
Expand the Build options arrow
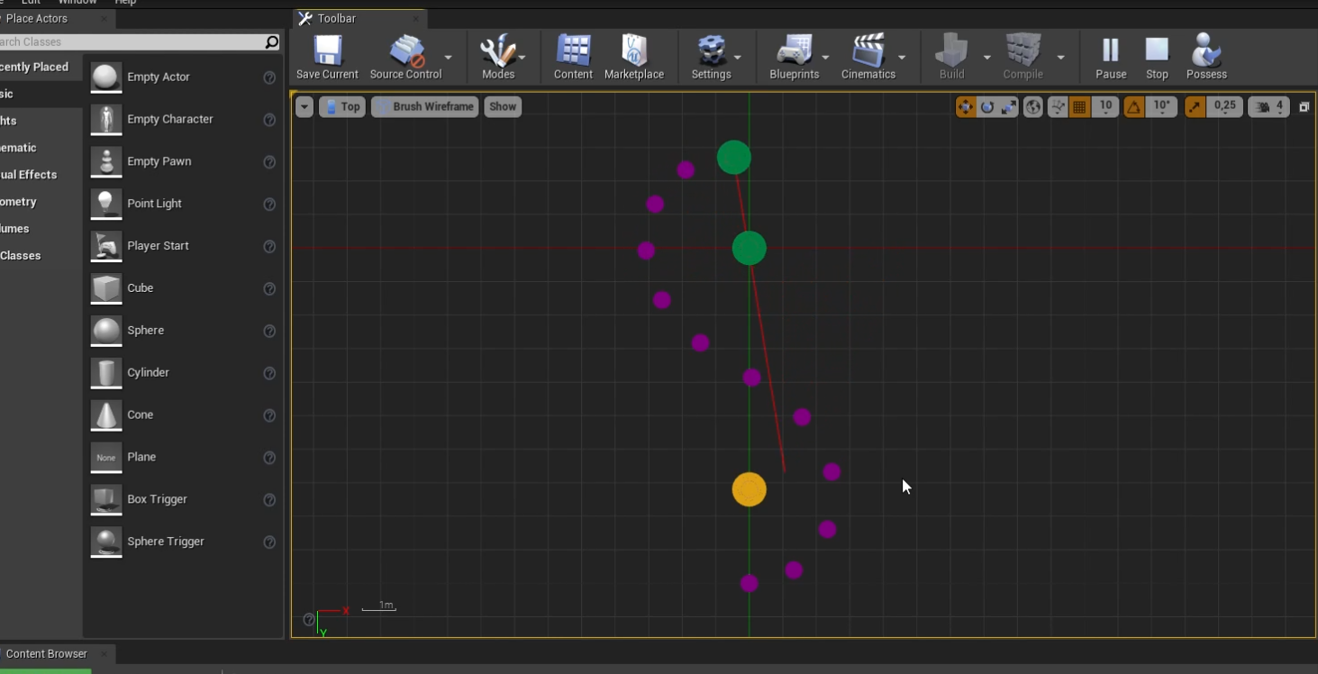point(986,58)
